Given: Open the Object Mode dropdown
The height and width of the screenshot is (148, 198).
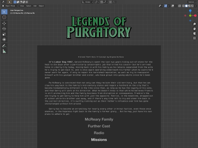Looking at the screenshot, I should point(10,6).
